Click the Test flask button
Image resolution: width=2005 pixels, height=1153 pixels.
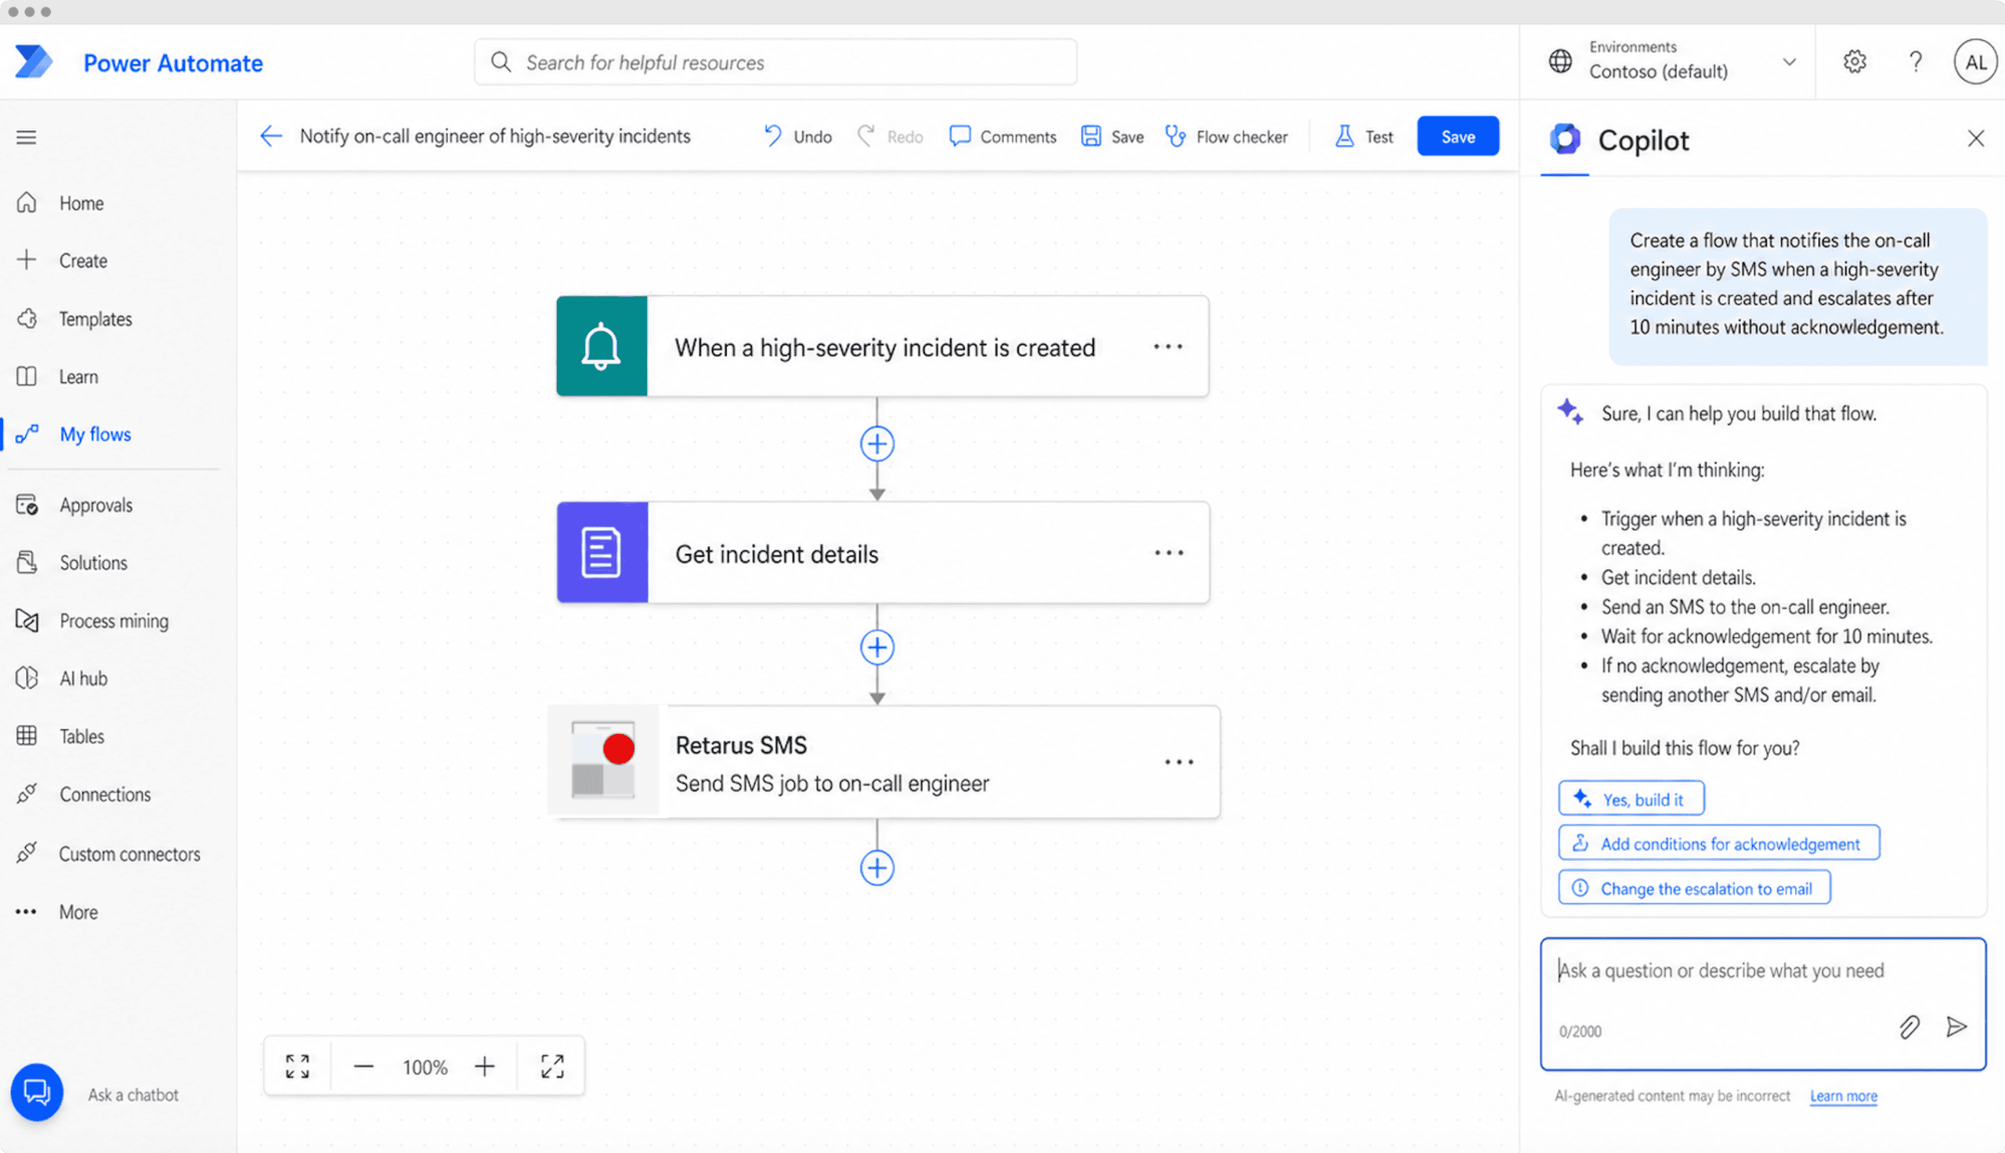[1364, 136]
